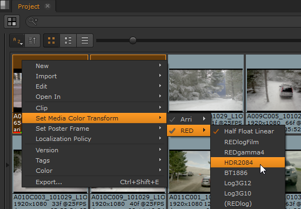This screenshot has height=209, width=301.
Task: Switch to thumbnail details list view
Action: click(x=68, y=41)
